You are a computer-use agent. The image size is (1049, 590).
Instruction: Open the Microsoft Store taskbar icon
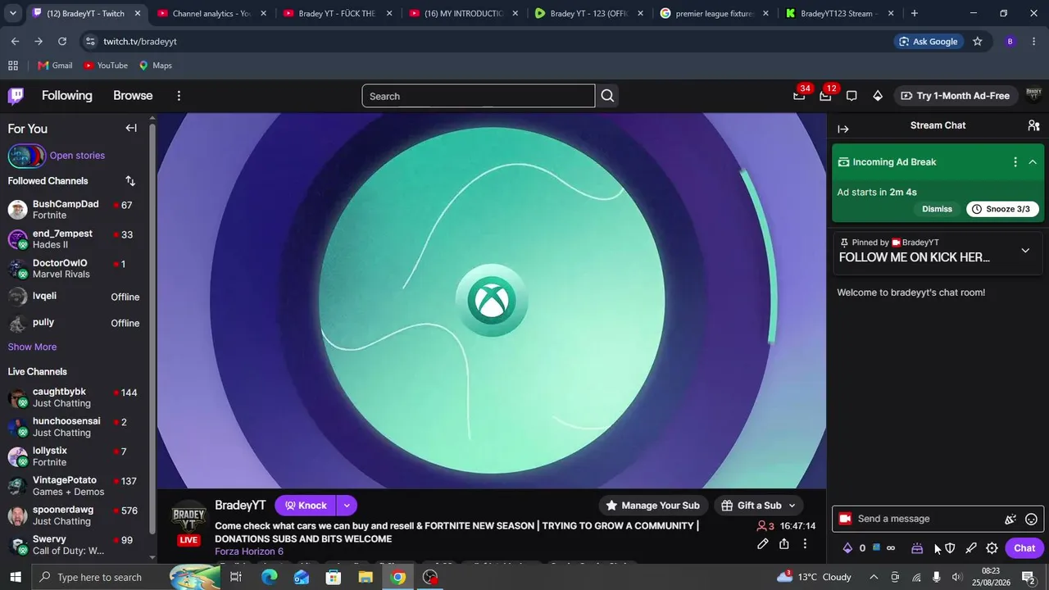334,577
